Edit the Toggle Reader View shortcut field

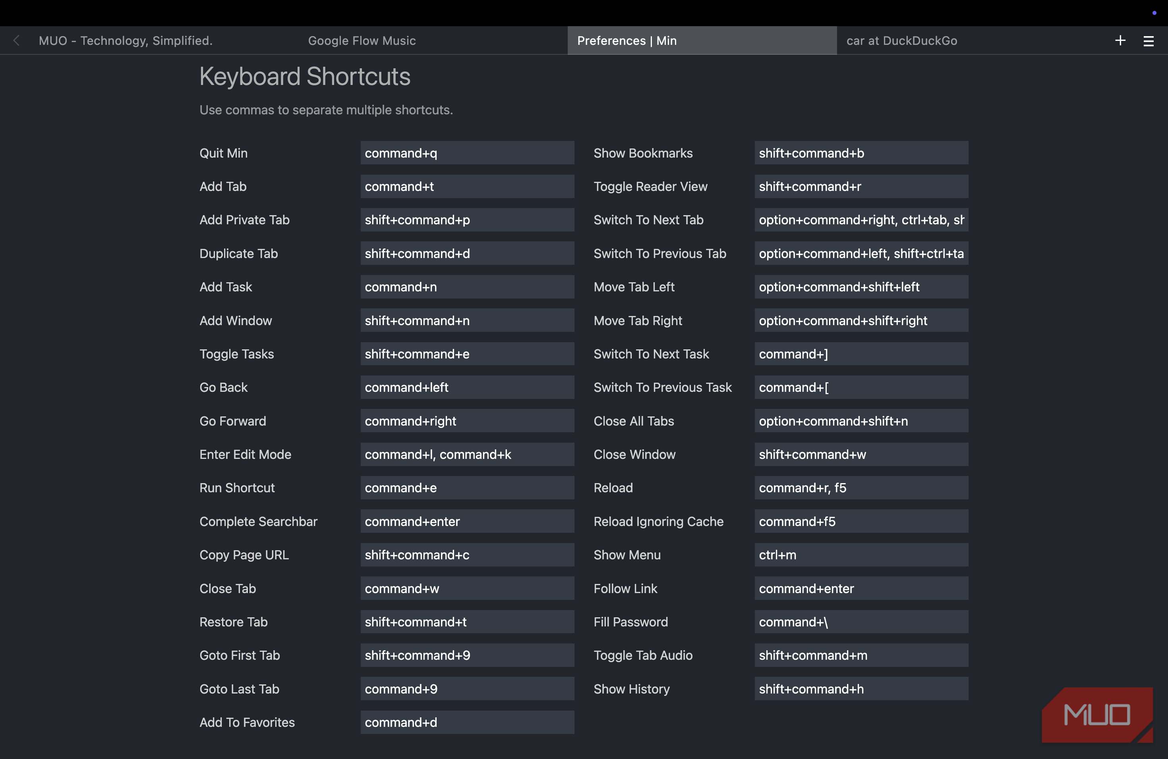pos(861,186)
